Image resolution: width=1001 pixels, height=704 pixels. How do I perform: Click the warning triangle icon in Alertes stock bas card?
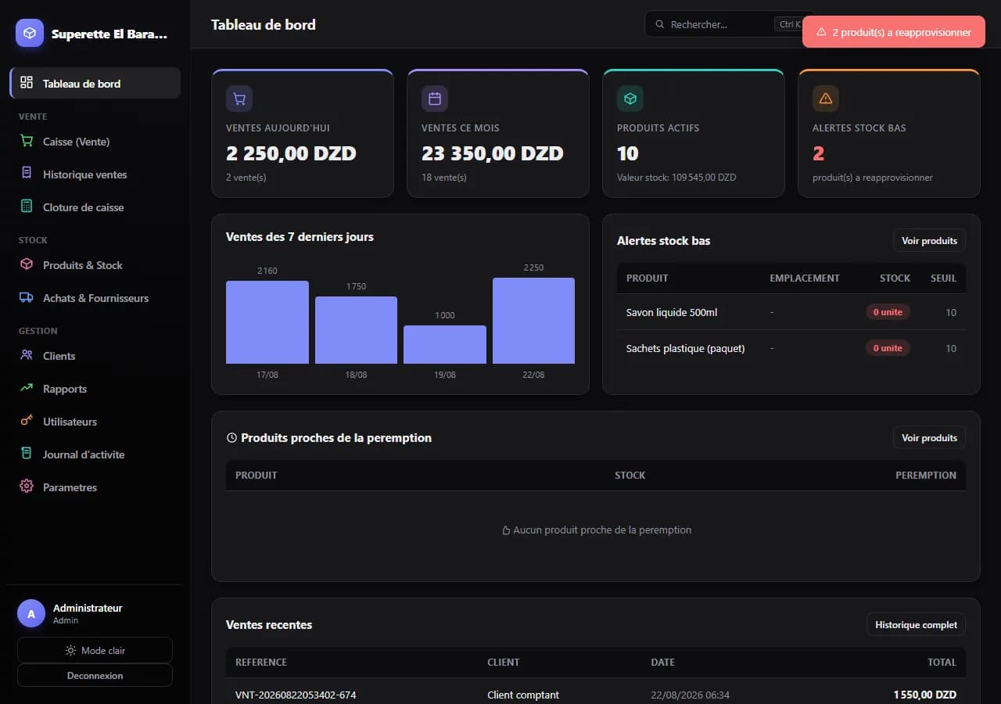826,99
